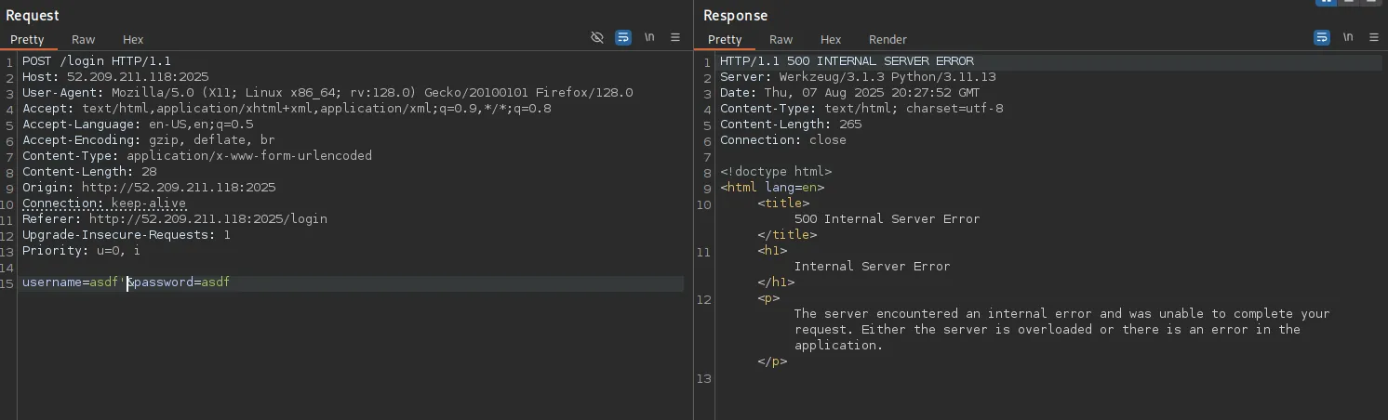Viewport: 1388px width, 420px height.
Task: Click the '<html lang=en>' tag line
Action: (x=772, y=188)
